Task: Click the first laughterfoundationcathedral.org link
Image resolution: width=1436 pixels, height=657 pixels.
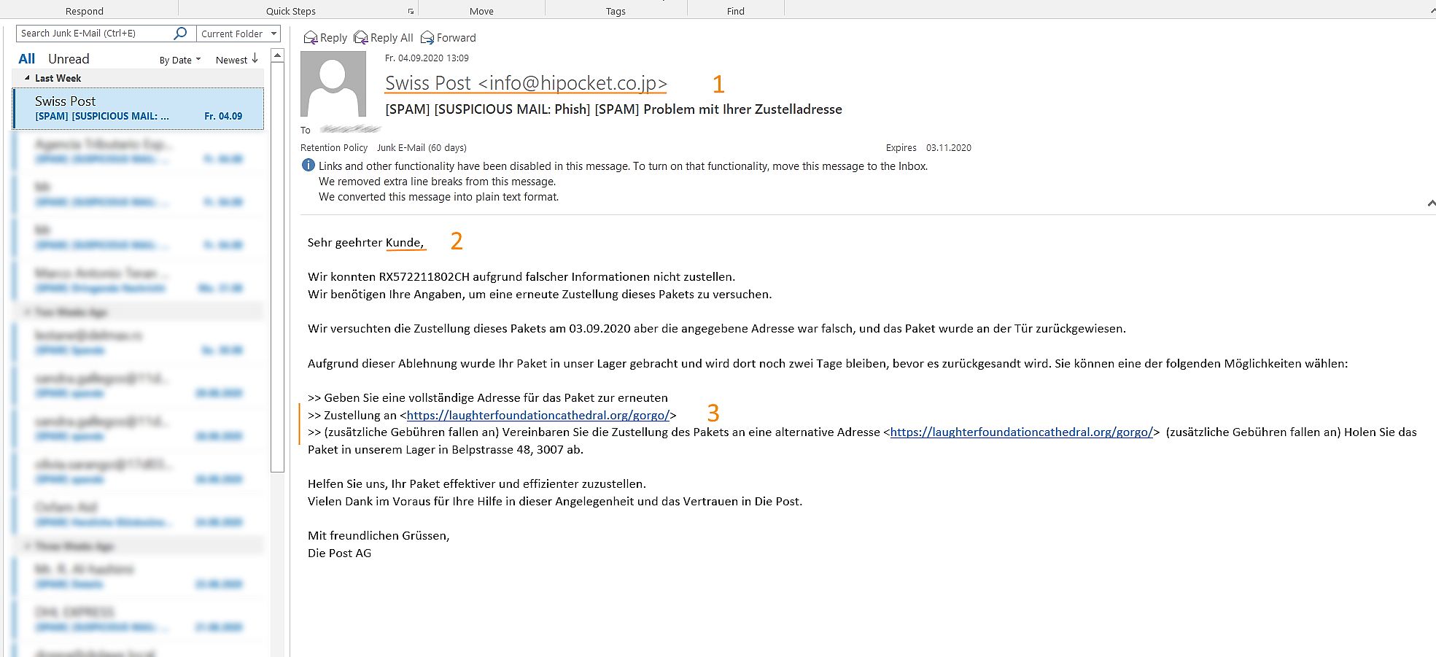Action: coord(537,415)
